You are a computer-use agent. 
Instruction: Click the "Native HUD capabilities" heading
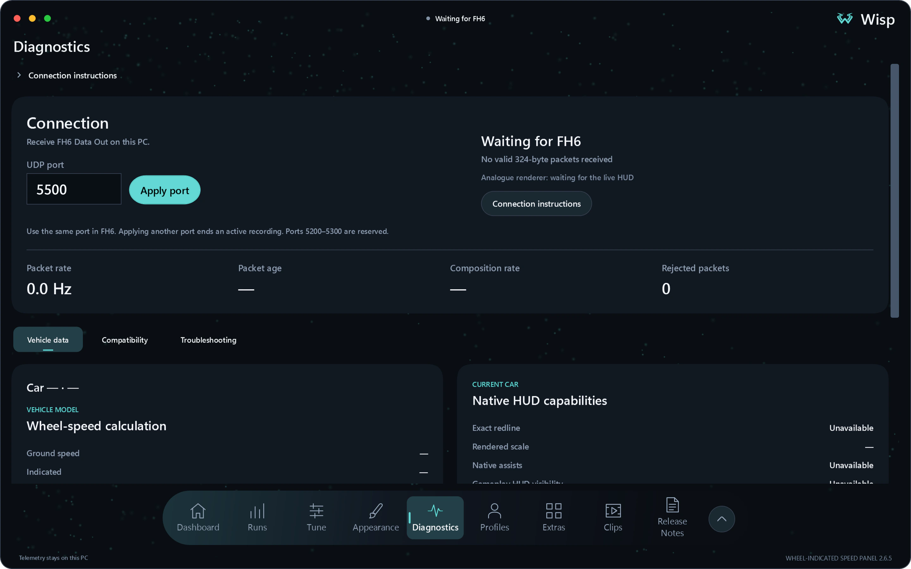coord(539,401)
